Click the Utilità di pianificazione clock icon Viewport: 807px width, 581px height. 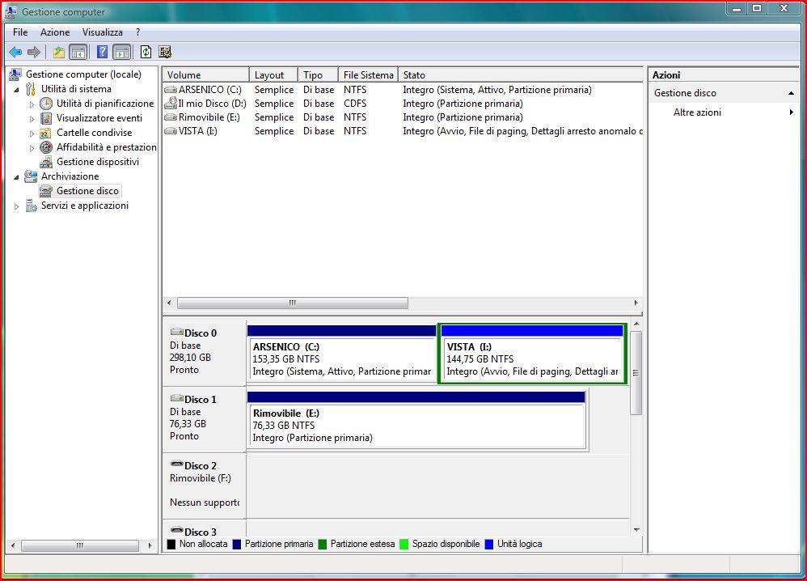(x=46, y=104)
